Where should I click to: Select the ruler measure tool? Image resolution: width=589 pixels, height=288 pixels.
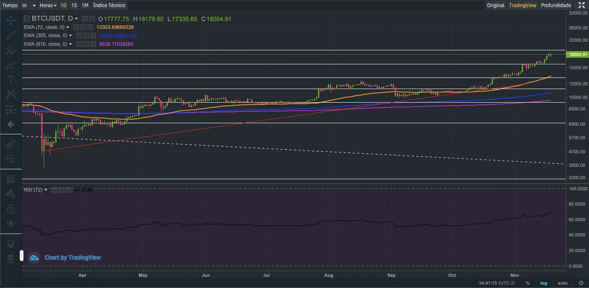11,144
